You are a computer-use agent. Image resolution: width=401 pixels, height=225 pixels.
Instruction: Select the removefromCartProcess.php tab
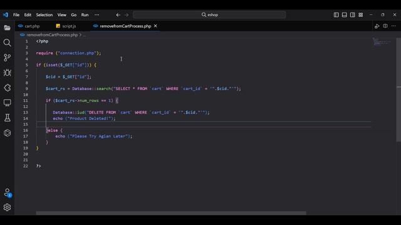(125, 26)
